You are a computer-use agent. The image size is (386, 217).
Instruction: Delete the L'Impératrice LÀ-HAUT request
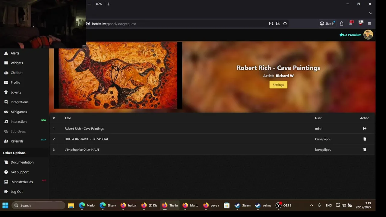coord(365,149)
